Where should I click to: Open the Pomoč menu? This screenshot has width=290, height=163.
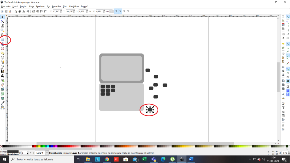[84, 7]
